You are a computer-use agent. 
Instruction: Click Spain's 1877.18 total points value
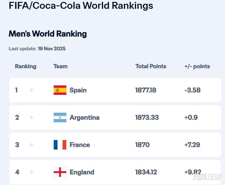(x=146, y=90)
